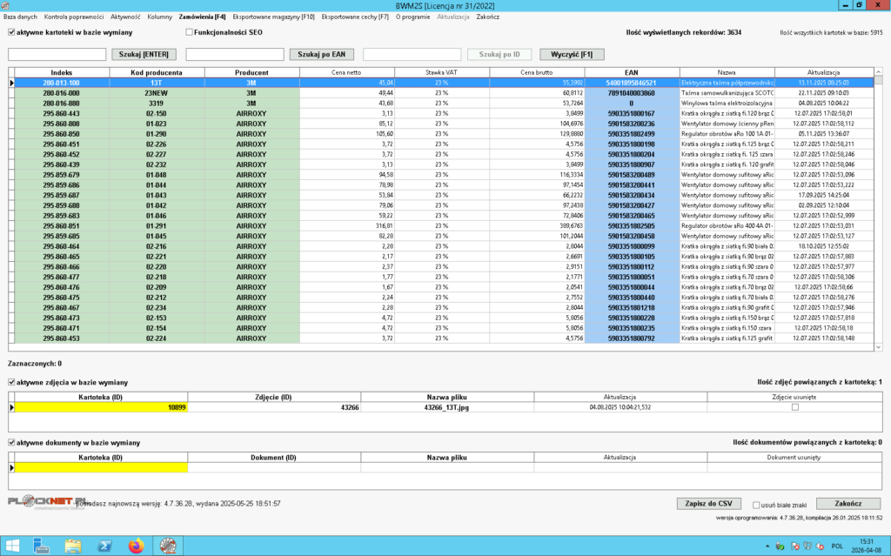Show hidden system tray icons
The height and width of the screenshot is (556, 891).
coord(767,546)
